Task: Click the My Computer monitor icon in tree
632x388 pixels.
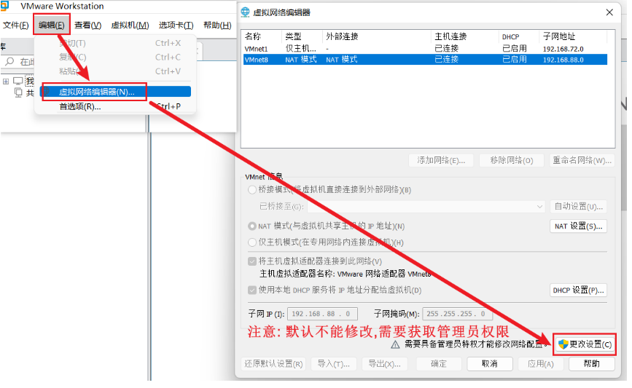Action: [18, 81]
